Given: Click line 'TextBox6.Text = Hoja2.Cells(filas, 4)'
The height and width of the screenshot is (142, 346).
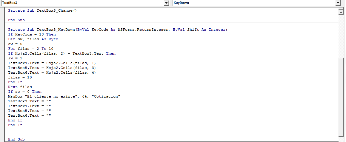Looking at the screenshot, I should (x=52, y=72).
